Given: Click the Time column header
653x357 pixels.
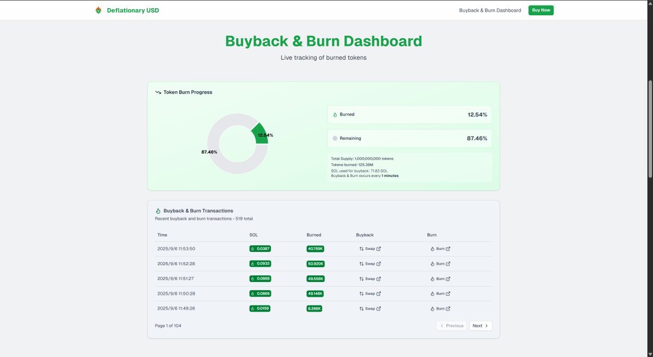Looking at the screenshot, I should (162, 235).
